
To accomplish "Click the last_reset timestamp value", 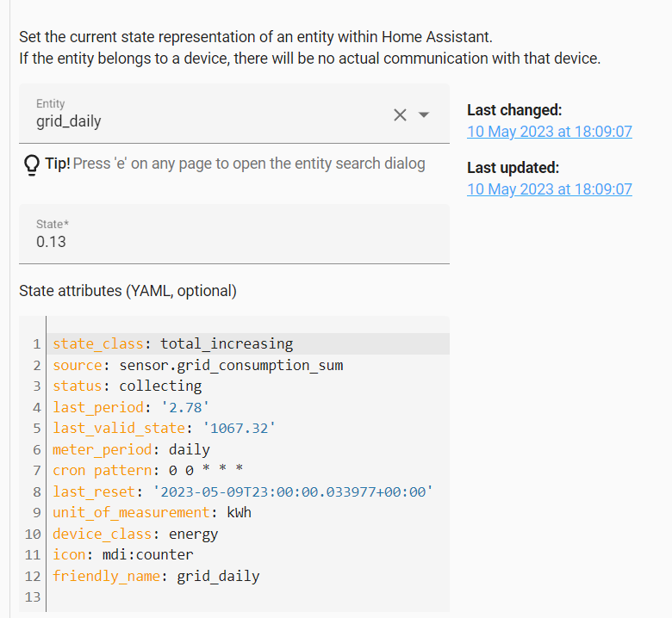I will tap(293, 491).
